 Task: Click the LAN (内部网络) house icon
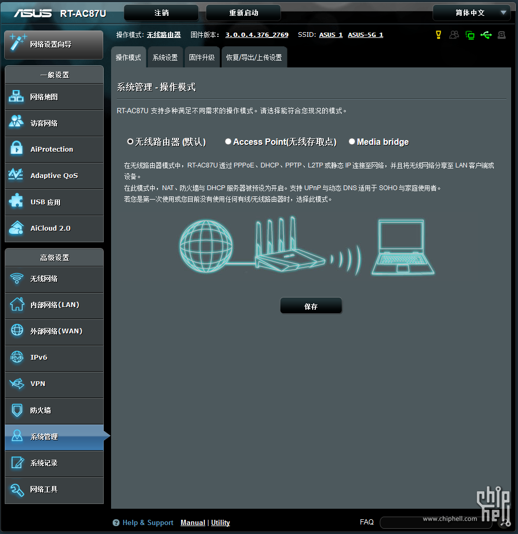(x=17, y=304)
